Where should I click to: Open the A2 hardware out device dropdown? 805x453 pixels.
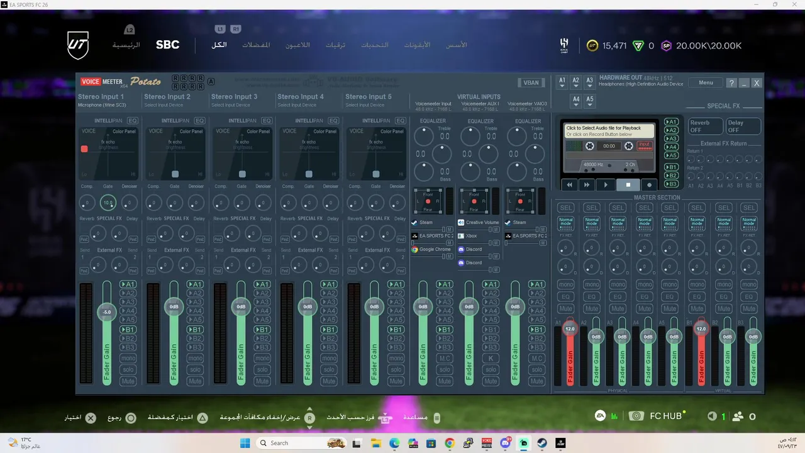point(575,81)
